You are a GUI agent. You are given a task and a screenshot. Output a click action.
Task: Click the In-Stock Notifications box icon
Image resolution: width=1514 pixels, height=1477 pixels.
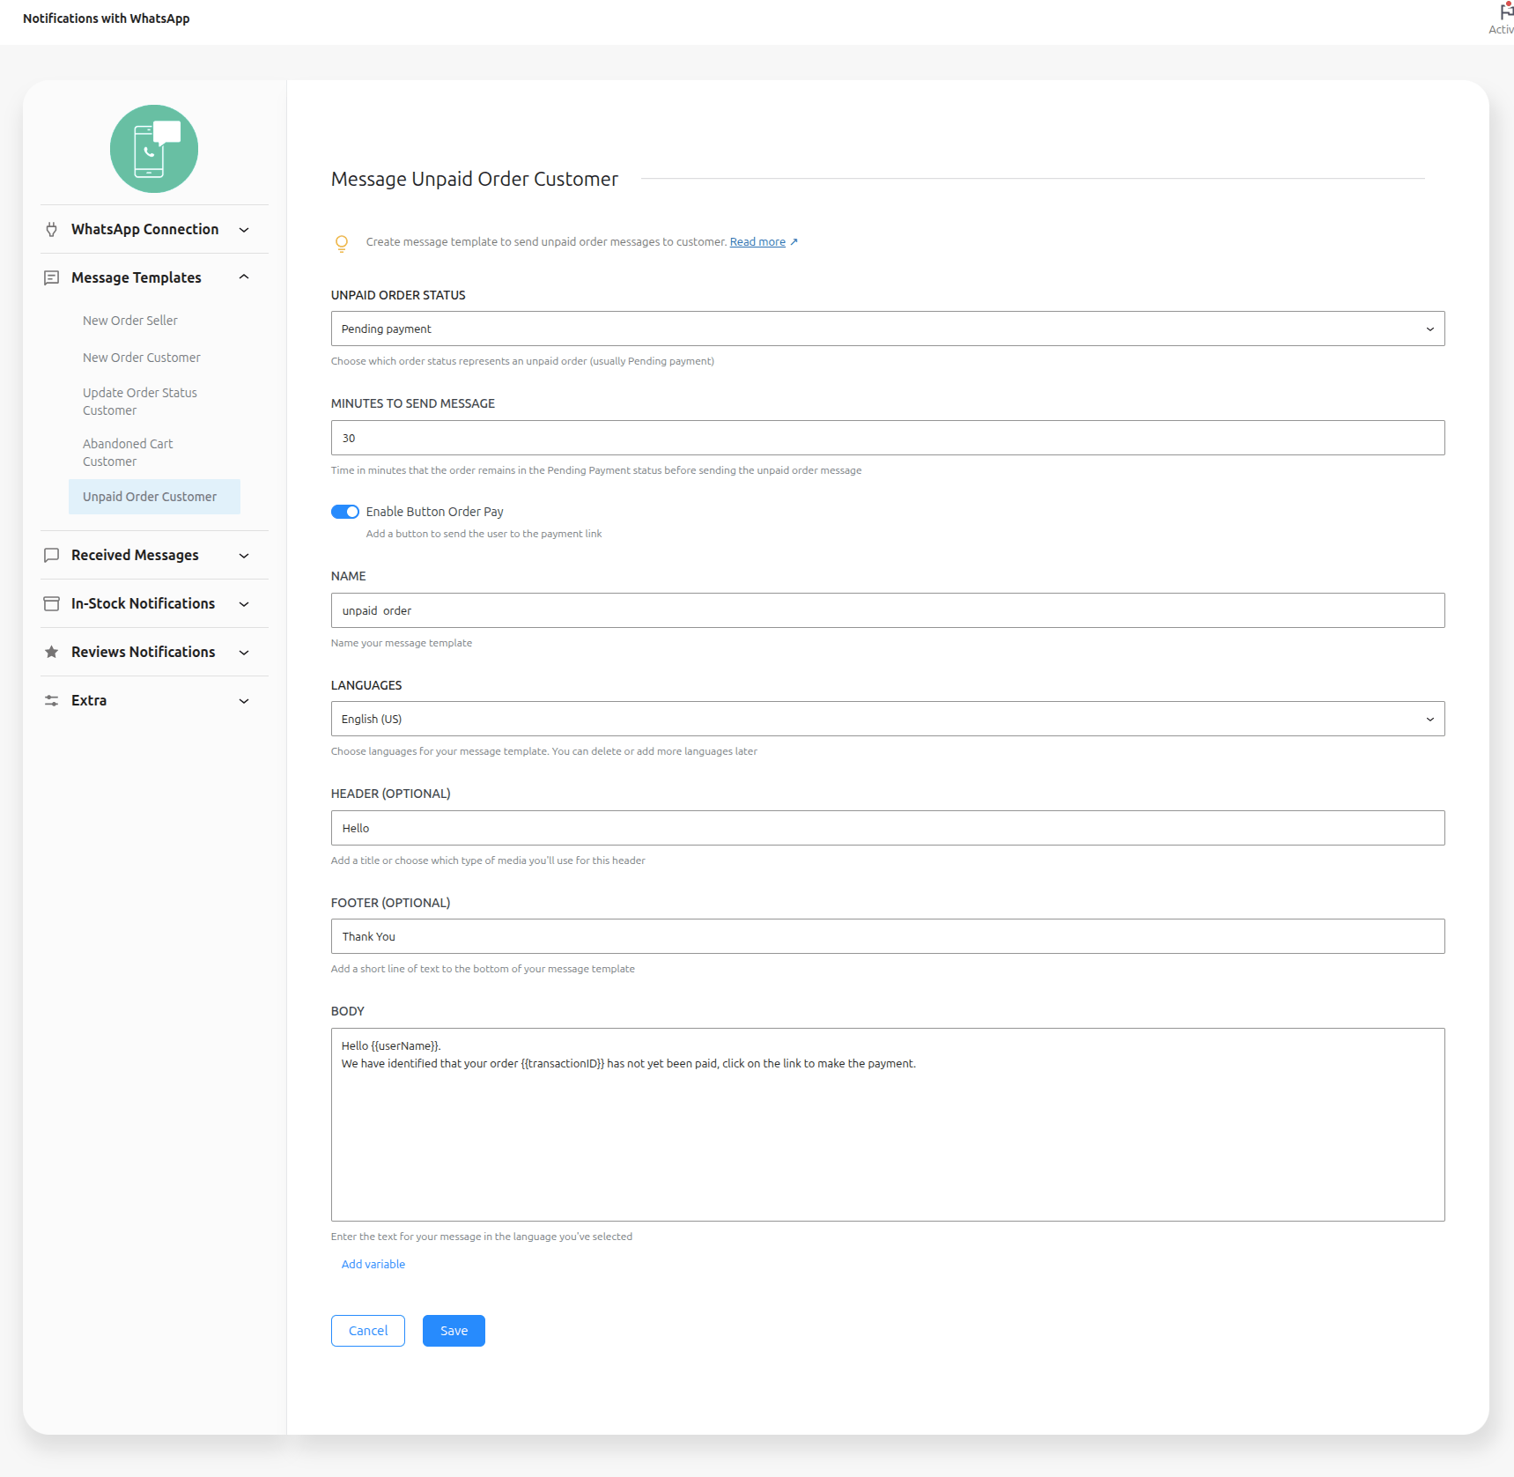[x=52, y=604]
